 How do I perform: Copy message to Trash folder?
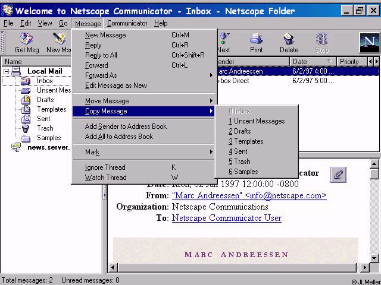(x=257, y=161)
